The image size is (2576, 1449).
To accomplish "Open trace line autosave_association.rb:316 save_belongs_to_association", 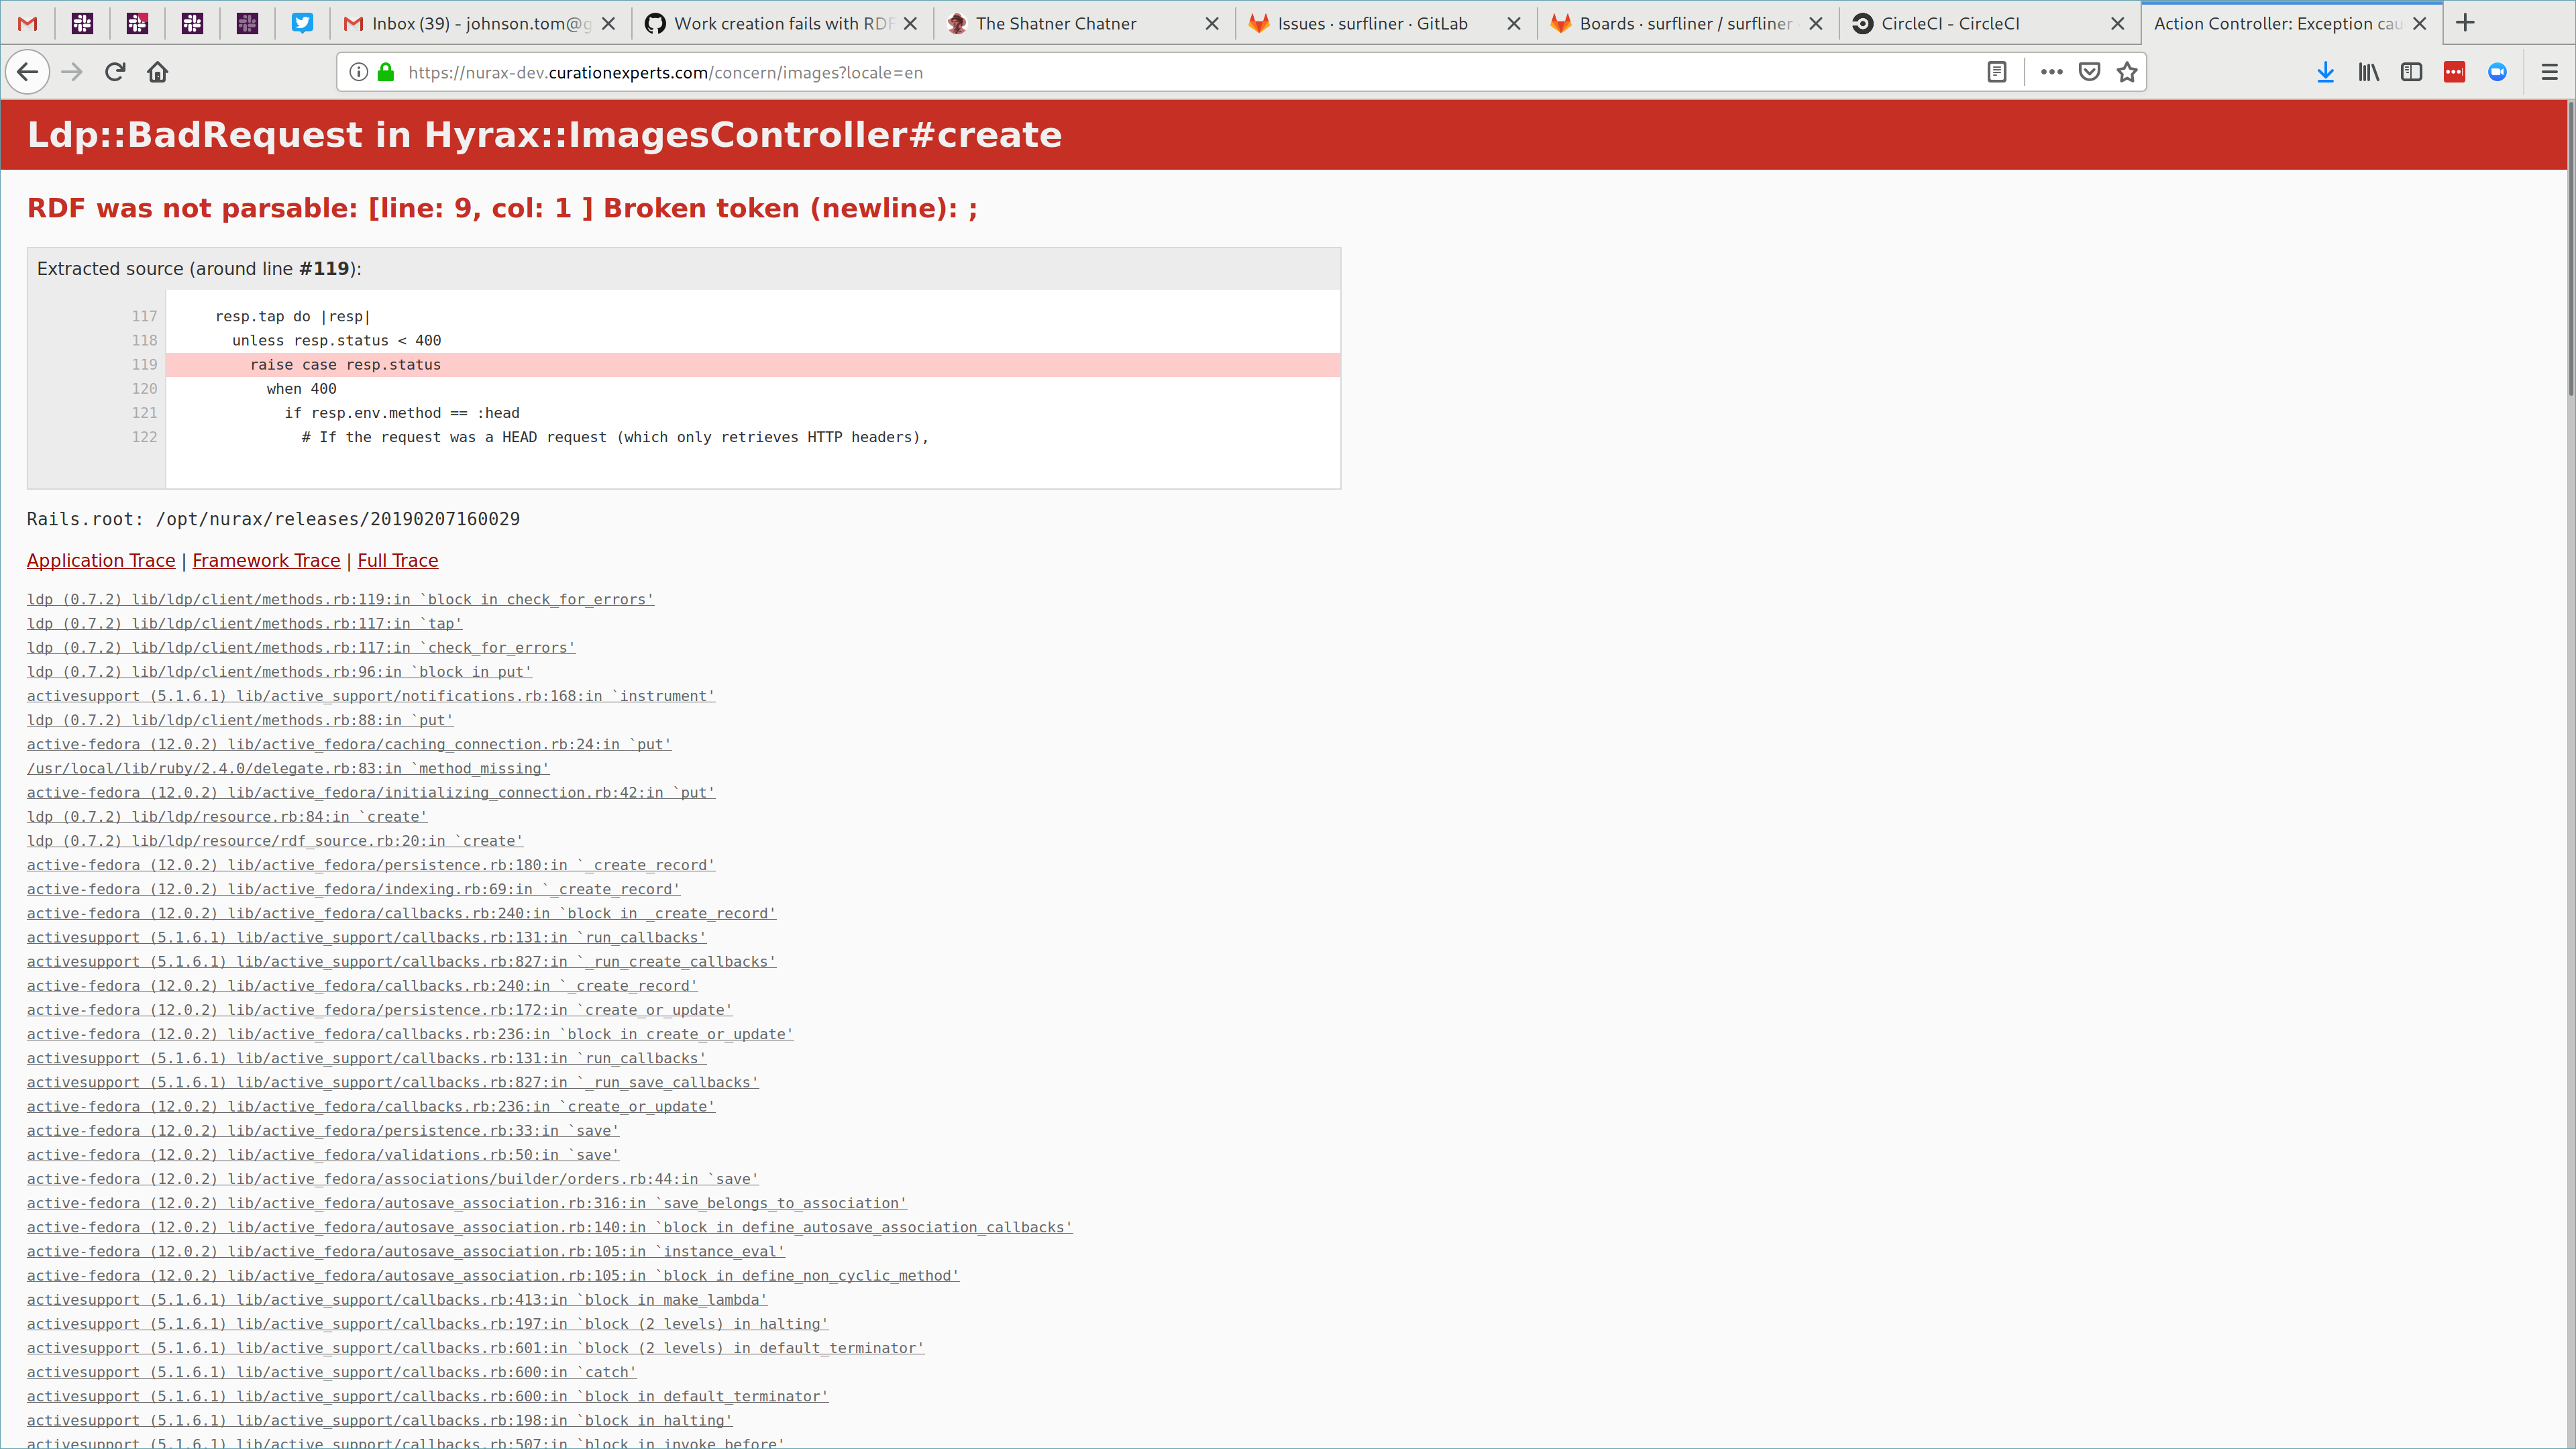I will coord(467,1203).
